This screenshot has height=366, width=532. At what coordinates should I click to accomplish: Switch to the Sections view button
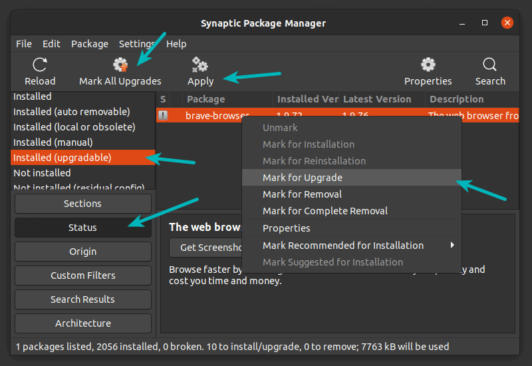point(82,204)
